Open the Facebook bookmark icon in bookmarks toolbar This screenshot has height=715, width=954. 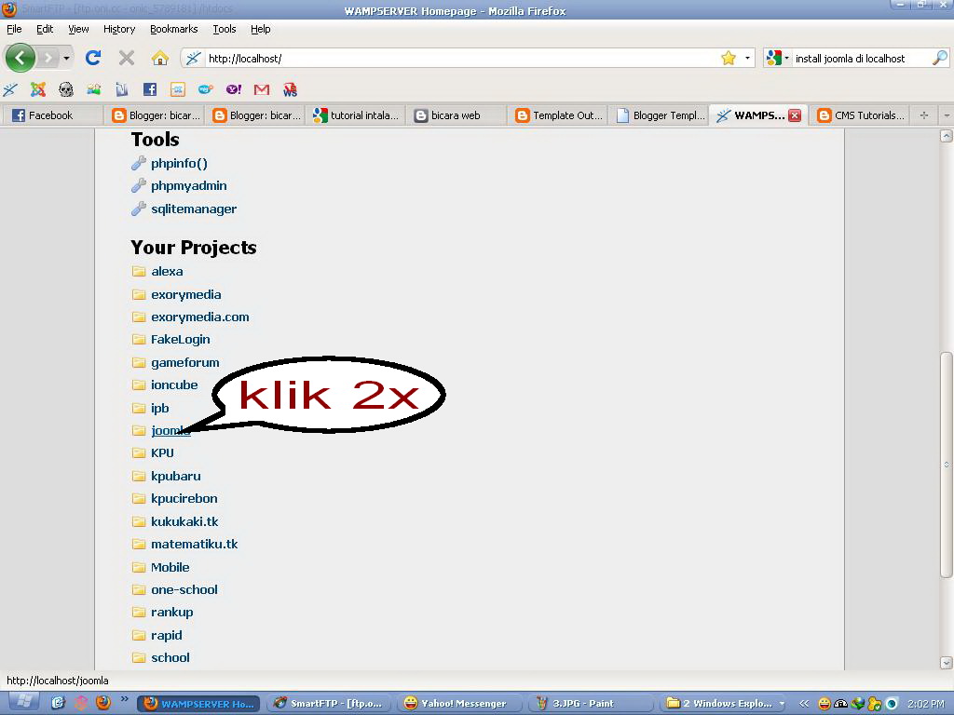(150, 90)
